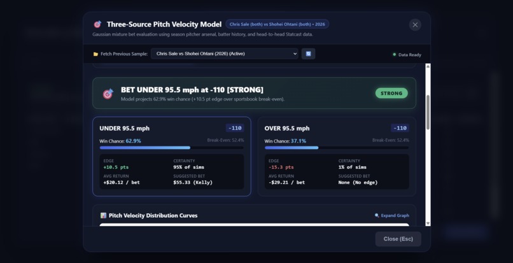Click the -110 odds badge on OVER card
The width and height of the screenshot is (513, 263).
click(x=400, y=128)
